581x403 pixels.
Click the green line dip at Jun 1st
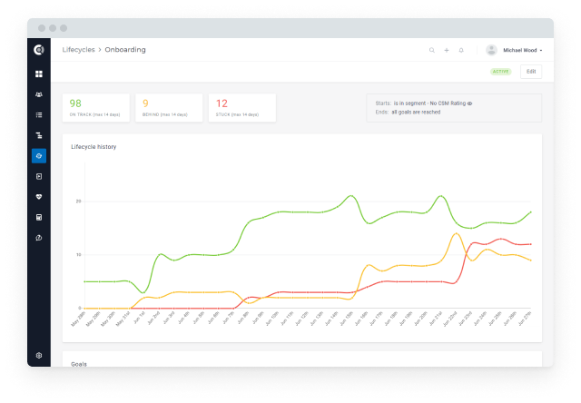click(x=143, y=292)
